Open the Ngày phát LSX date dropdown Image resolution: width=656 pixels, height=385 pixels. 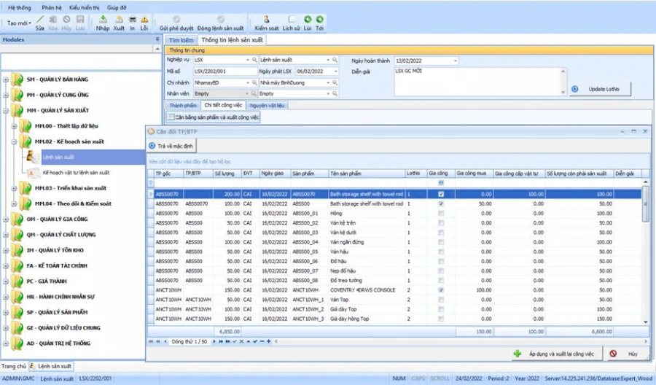335,71
